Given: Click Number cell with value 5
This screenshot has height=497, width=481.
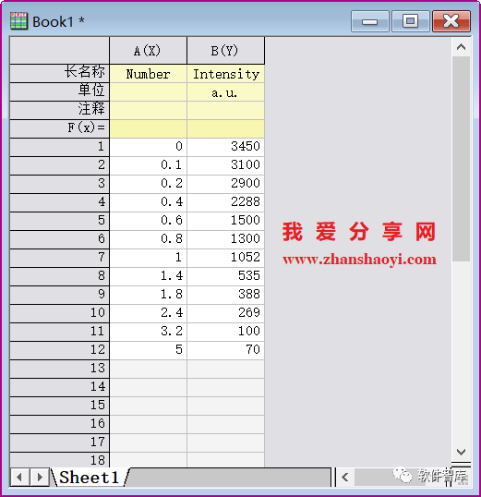Looking at the screenshot, I should click(148, 350).
